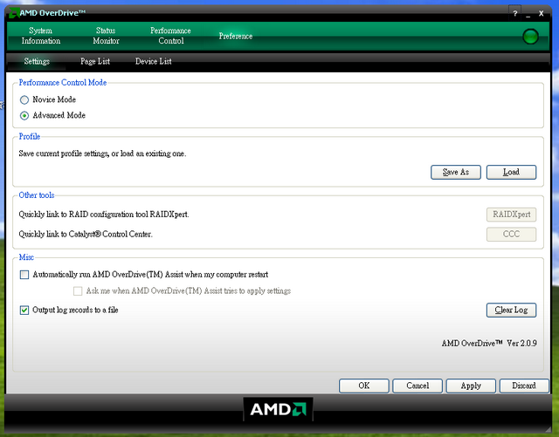The height and width of the screenshot is (437, 559).
Task: Open the Device List sub-tab
Action: (154, 61)
